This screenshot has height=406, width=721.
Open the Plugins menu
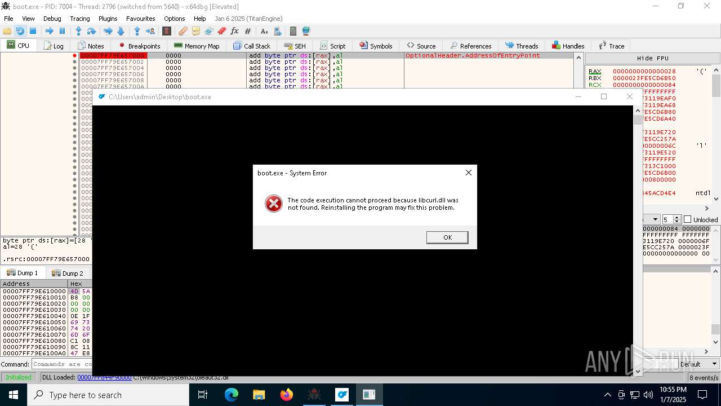coord(108,19)
